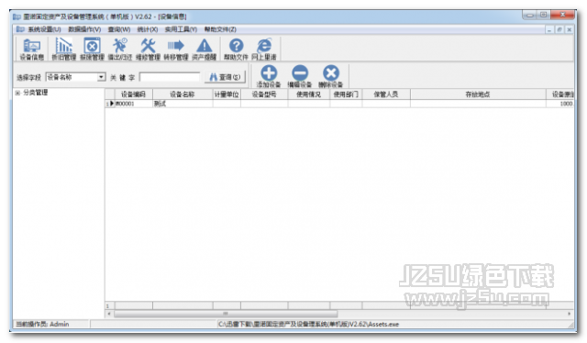Select the 测试 device name cell
Viewport: 587px width, 343px height.
183,104
